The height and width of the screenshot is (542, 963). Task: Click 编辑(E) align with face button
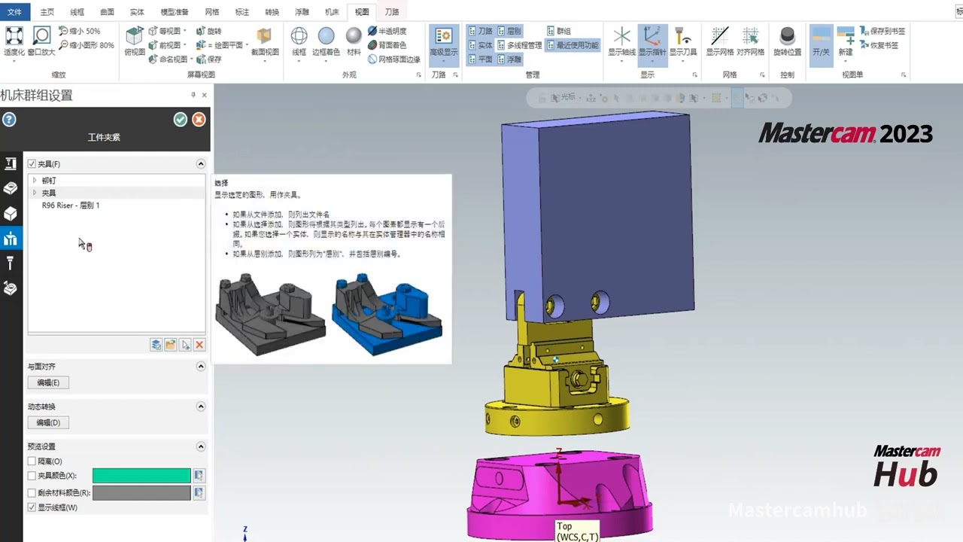[48, 382]
